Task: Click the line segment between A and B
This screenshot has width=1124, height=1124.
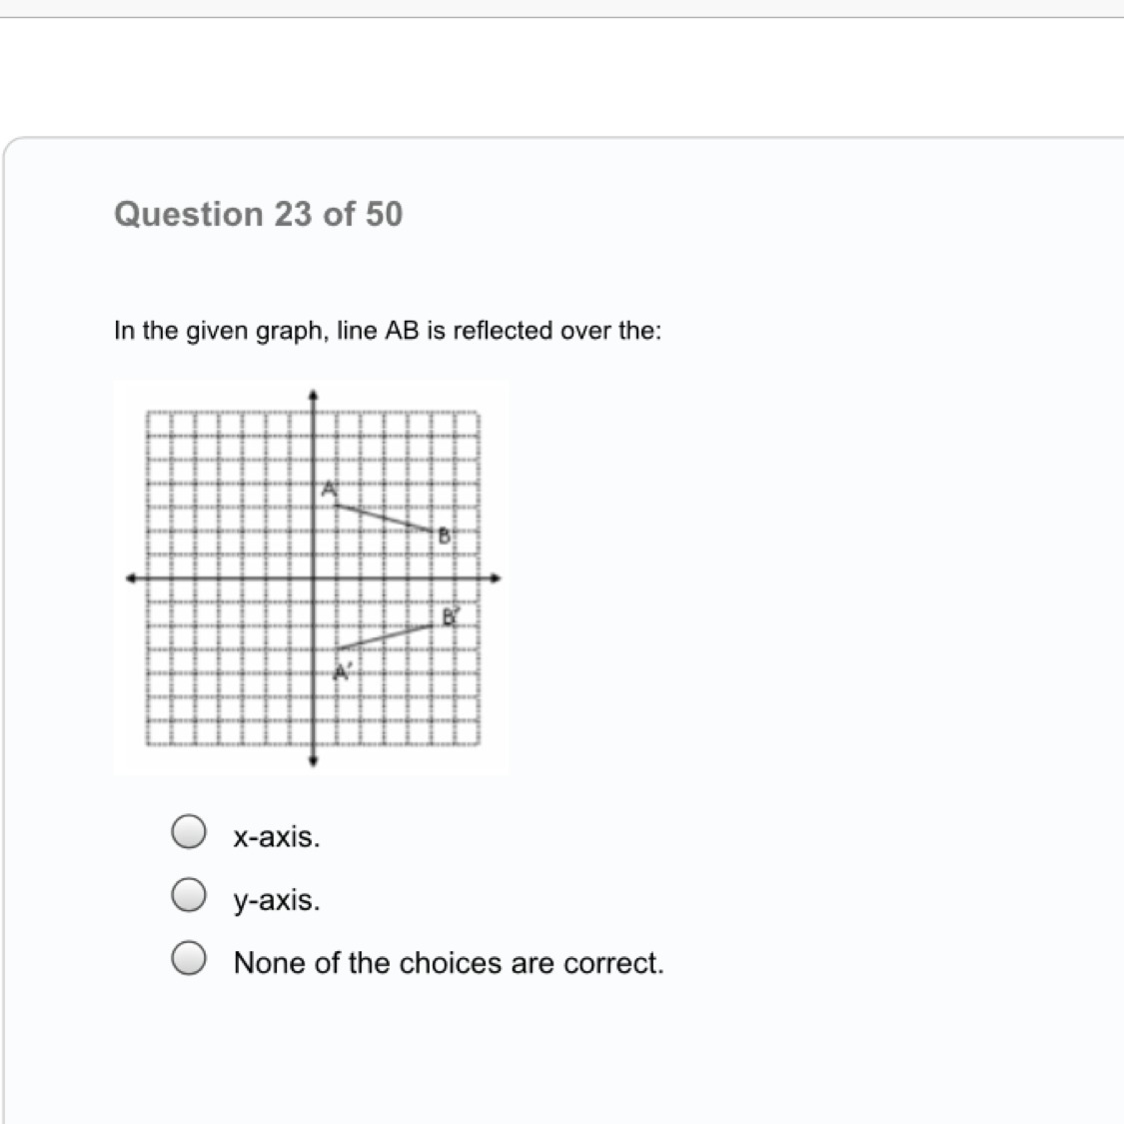Action: click(x=385, y=520)
